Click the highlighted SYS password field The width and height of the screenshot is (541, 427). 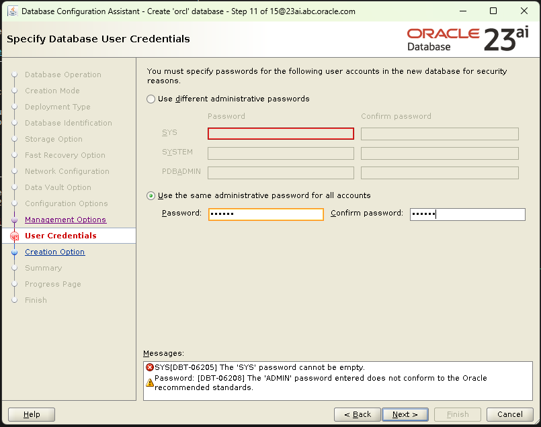280,134
